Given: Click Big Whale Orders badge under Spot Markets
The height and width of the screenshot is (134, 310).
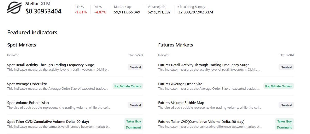Looking at the screenshot, I should (127, 86).
